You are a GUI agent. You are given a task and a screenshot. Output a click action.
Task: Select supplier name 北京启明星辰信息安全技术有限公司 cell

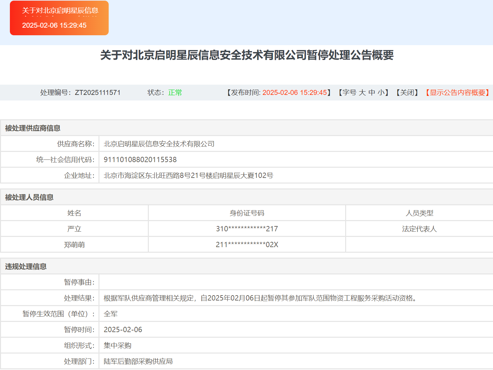coord(159,144)
